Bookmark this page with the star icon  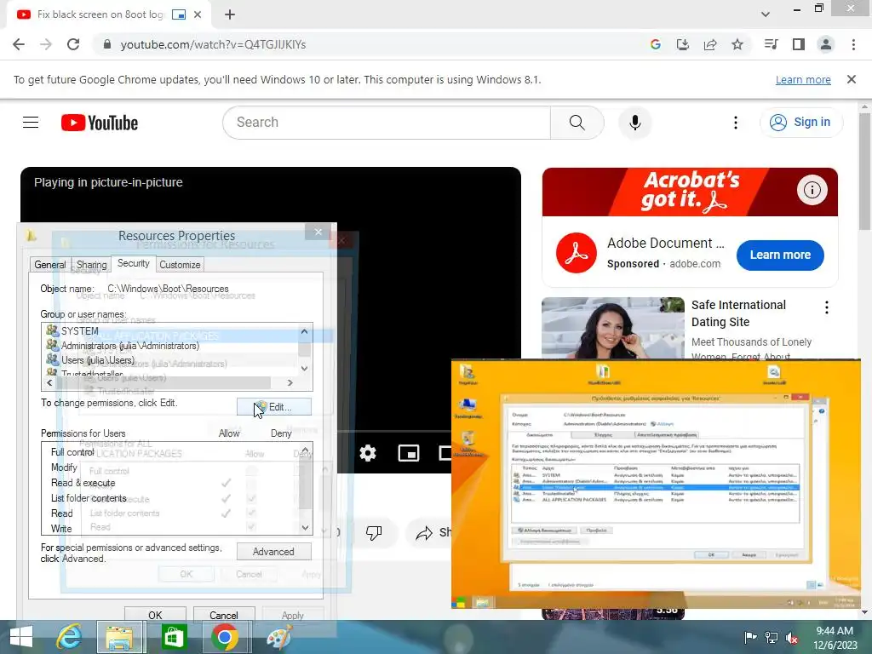[737, 44]
